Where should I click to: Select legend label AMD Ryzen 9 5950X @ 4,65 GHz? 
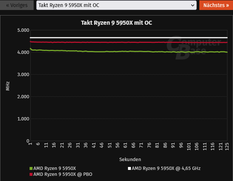coord(166,168)
